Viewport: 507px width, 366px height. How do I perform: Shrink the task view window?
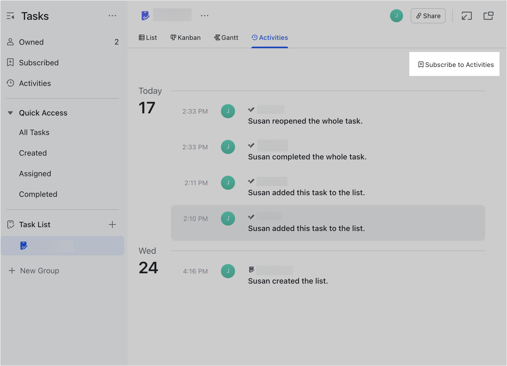click(467, 16)
